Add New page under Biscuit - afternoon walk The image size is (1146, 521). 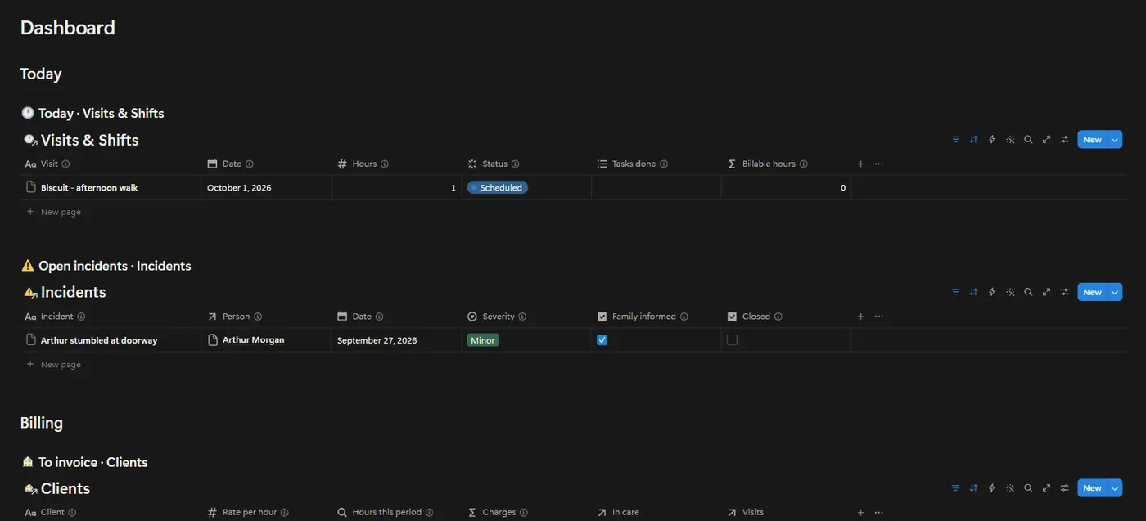53,212
